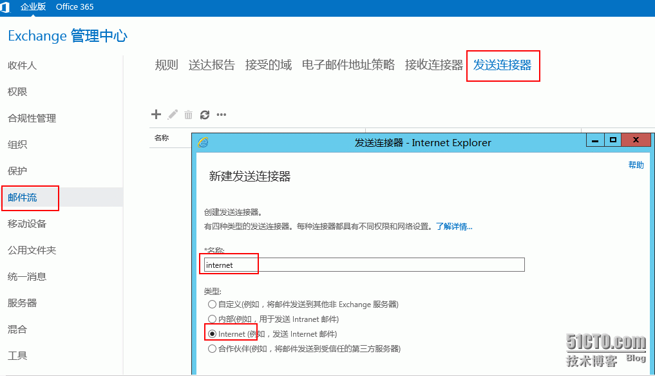Open the more options ellipsis menu
This screenshot has height=376, width=655.
click(x=222, y=115)
